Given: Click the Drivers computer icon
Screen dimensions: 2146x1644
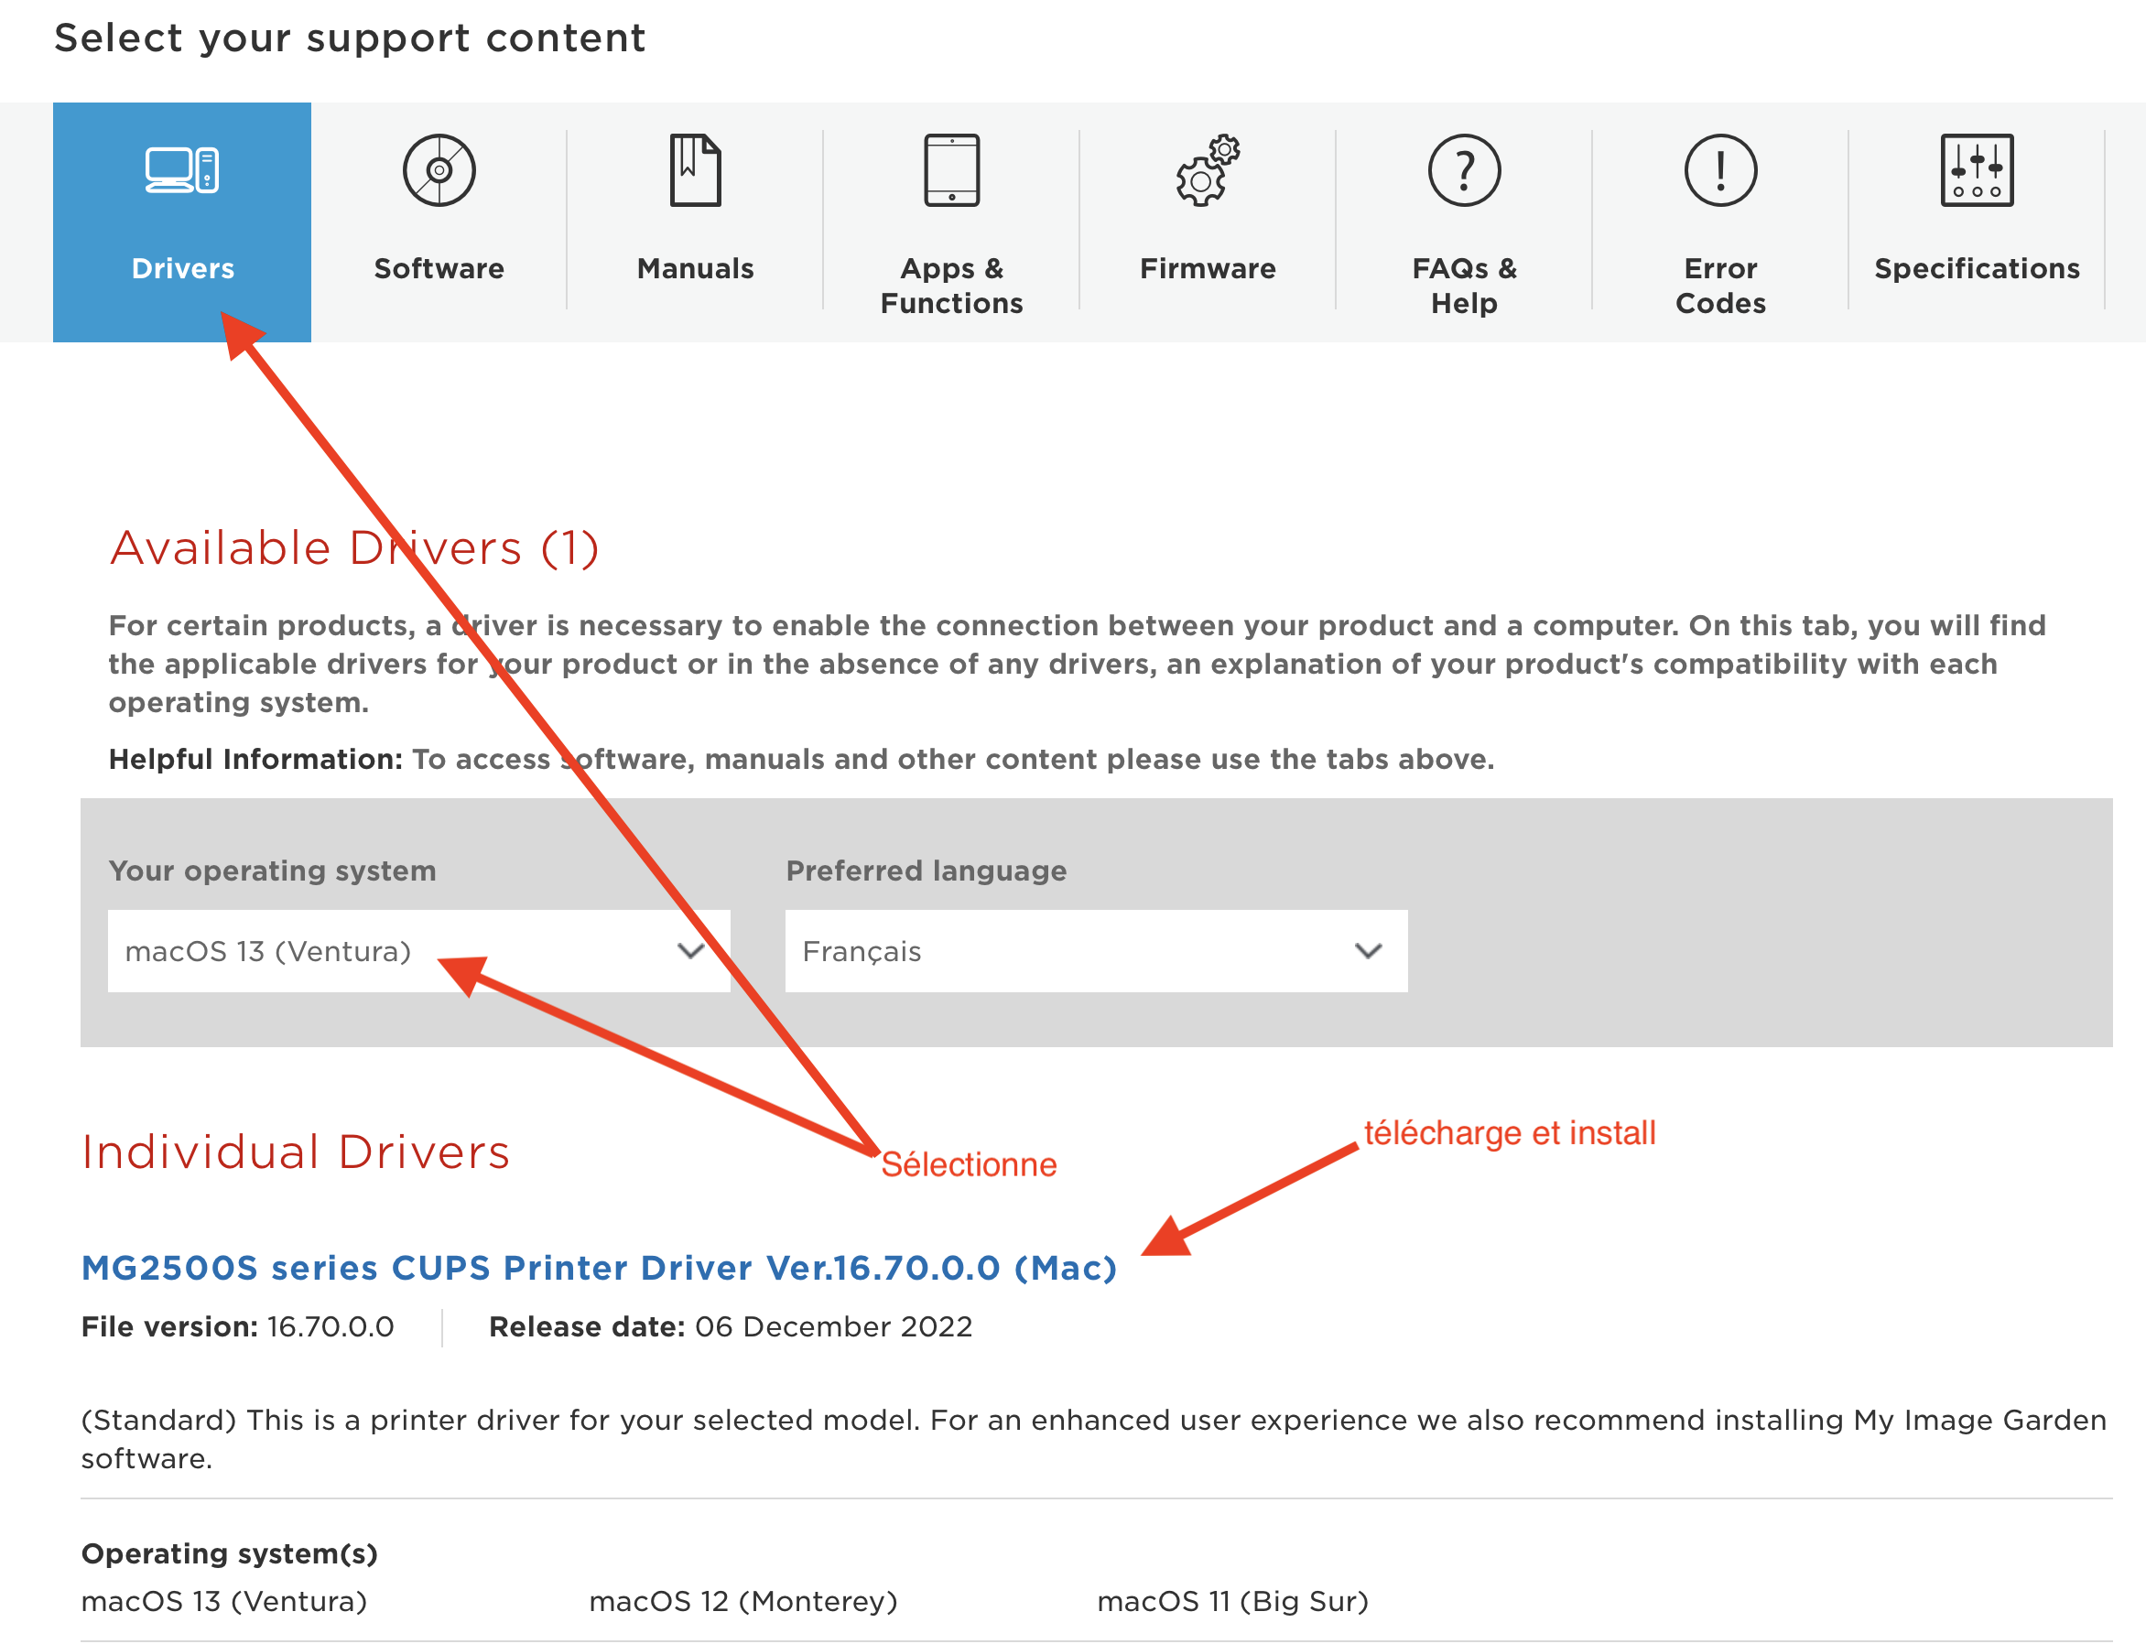Looking at the screenshot, I should [x=182, y=170].
